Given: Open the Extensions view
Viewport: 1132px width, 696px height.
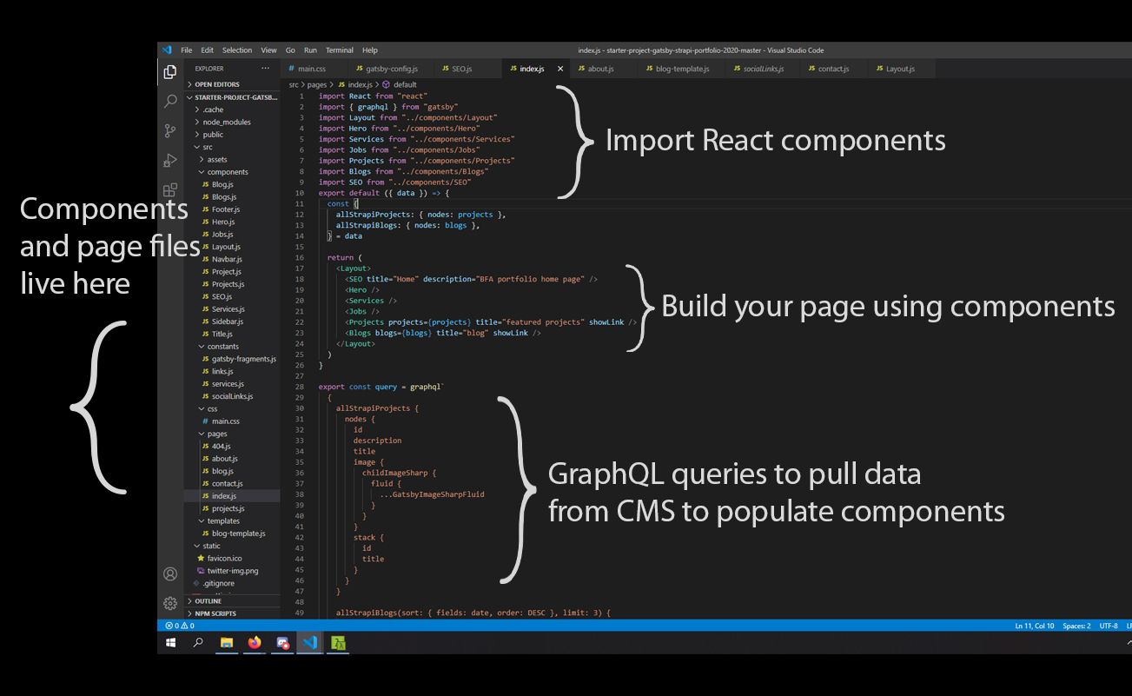Looking at the screenshot, I should click(x=170, y=190).
